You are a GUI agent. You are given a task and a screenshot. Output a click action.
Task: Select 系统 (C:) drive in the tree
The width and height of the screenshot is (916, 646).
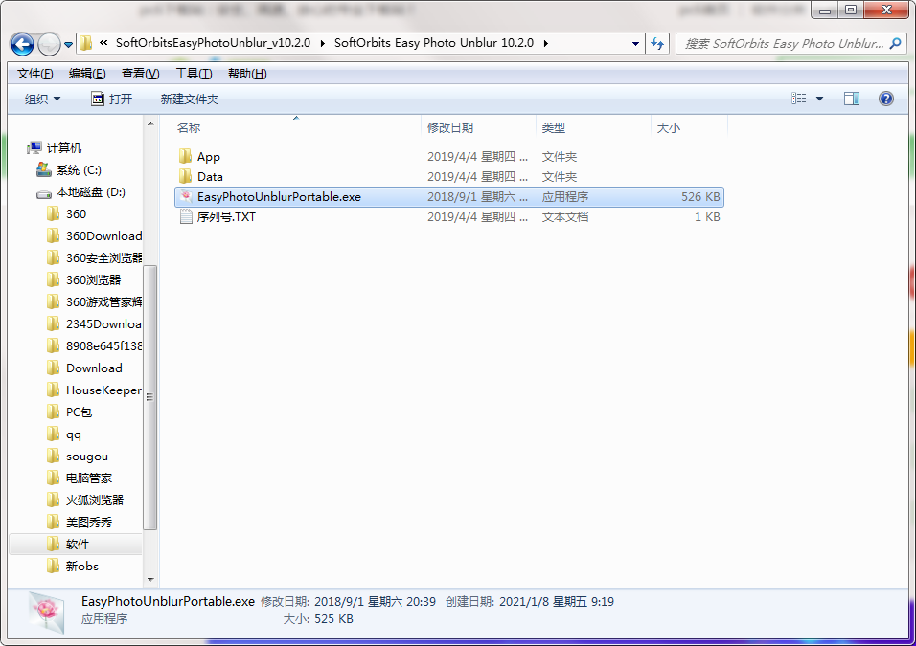(x=79, y=169)
